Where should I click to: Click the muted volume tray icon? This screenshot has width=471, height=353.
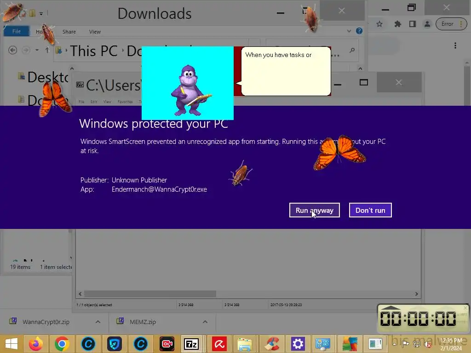pyautogui.click(x=427, y=345)
